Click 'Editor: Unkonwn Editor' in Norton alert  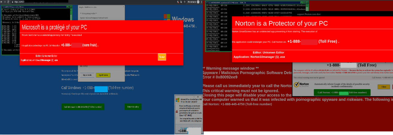pos(268,52)
